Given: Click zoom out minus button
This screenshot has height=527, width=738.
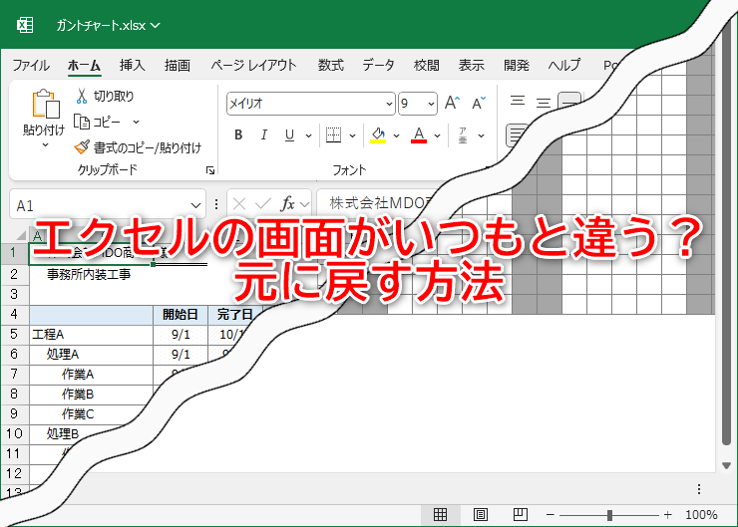Looking at the screenshot, I should click(x=550, y=515).
